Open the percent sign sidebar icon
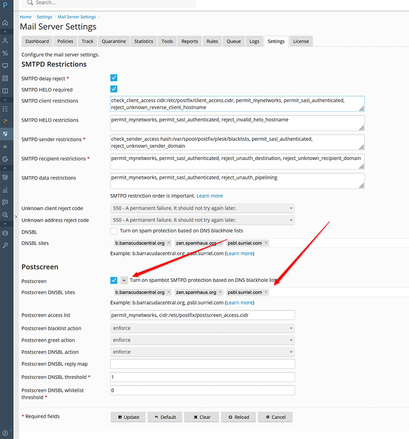 5,53
